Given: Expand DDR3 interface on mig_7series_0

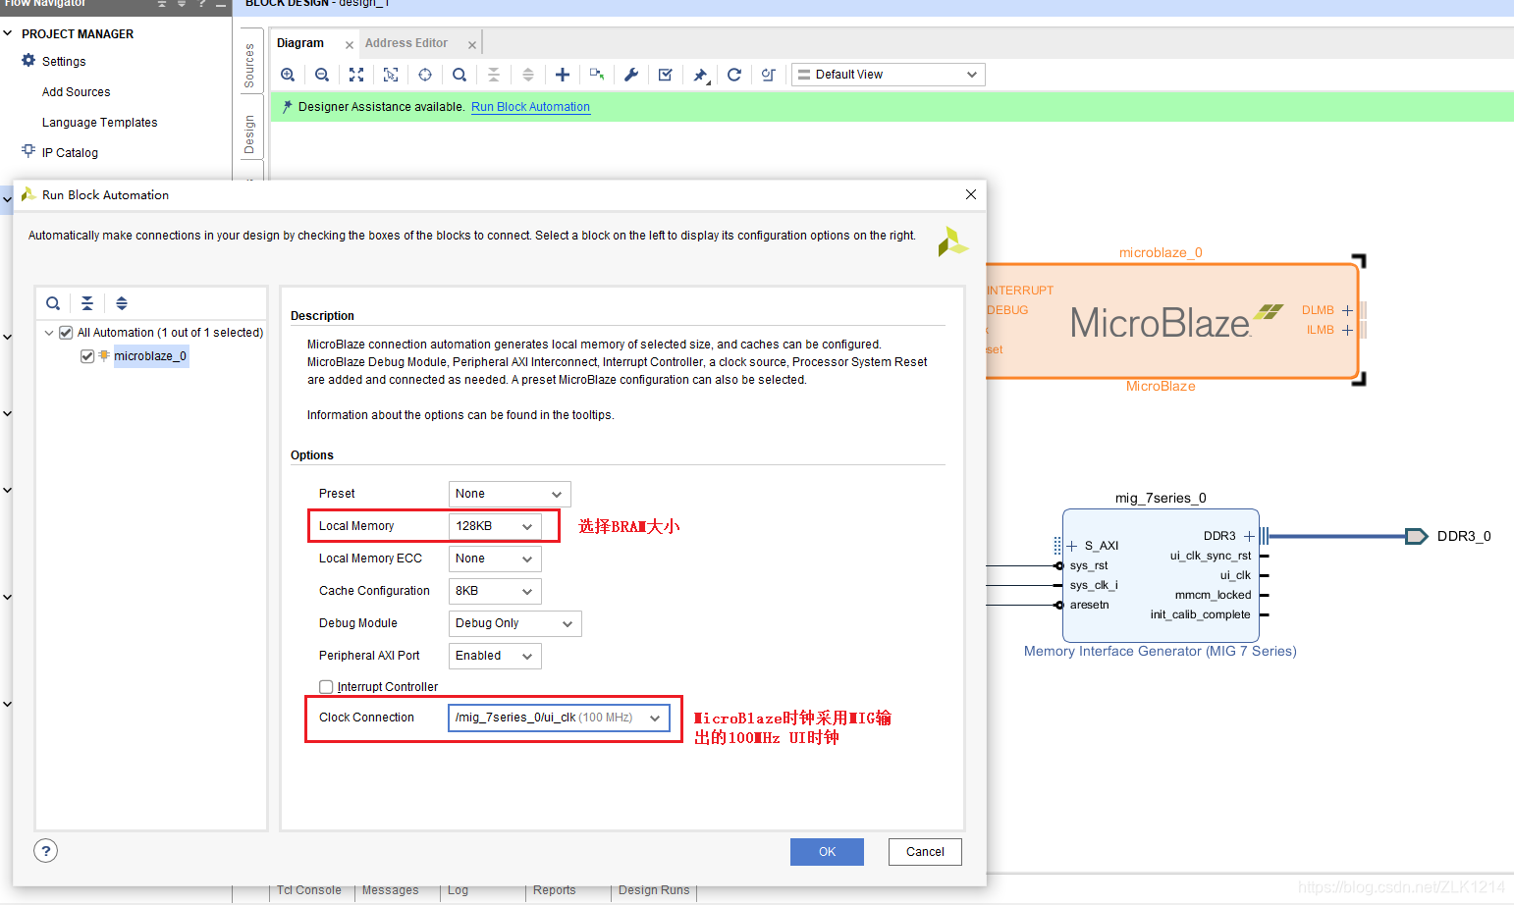Looking at the screenshot, I should (x=1249, y=536).
